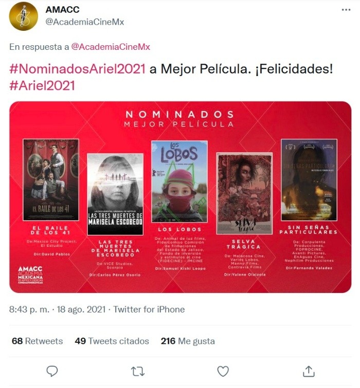Open the @AcademiaCineMx handle under AMACC
This screenshot has height=388, width=360.
85,22
